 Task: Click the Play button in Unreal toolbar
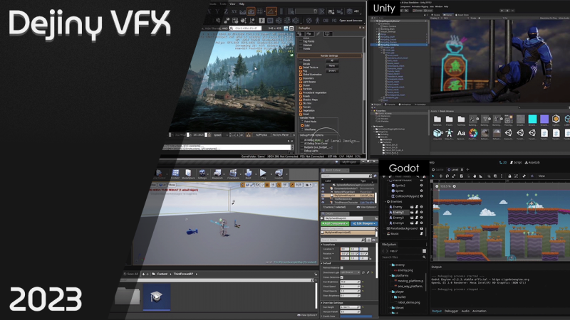(x=263, y=174)
